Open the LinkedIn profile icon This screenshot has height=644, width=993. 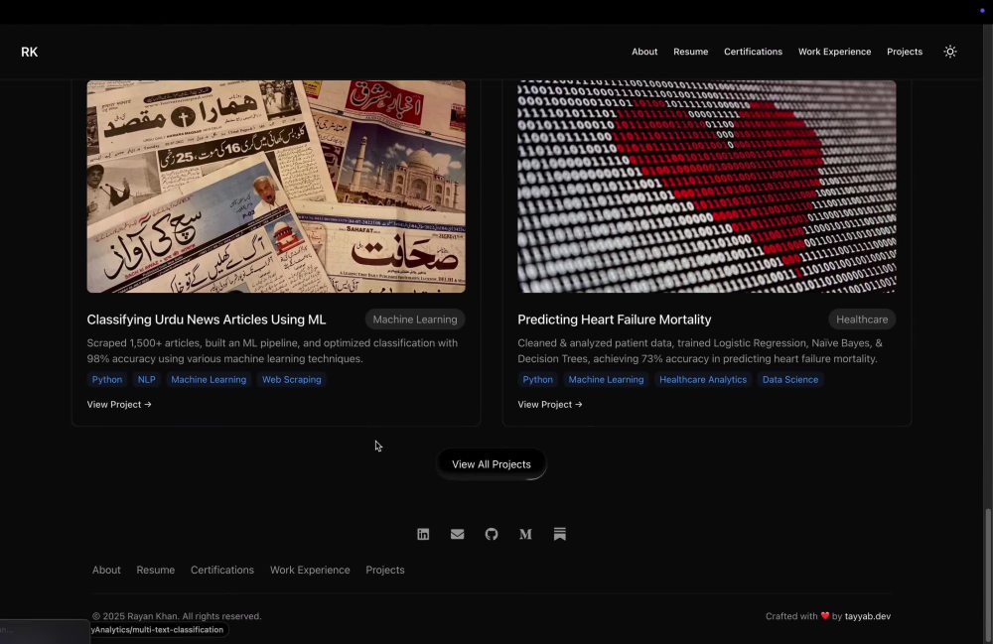(423, 534)
